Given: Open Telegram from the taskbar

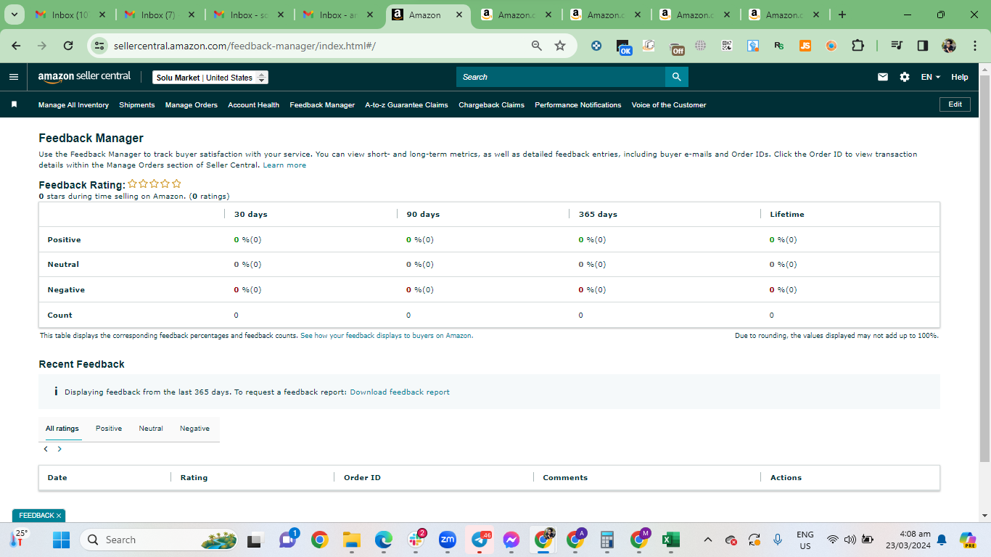Looking at the screenshot, I should click(480, 540).
